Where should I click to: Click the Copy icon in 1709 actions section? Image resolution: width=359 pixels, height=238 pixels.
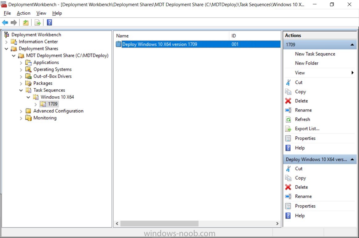pos(288,92)
